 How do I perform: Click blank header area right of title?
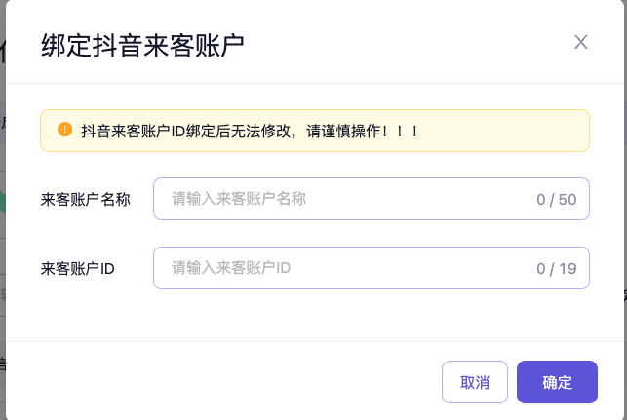coord(410,44)
